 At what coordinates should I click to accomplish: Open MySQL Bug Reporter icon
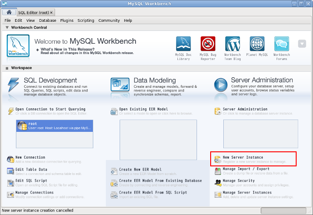[208, 44]
